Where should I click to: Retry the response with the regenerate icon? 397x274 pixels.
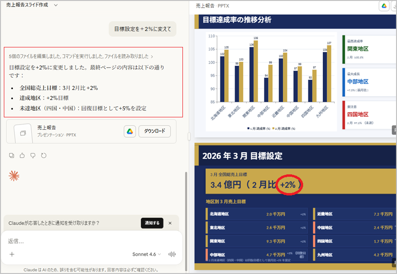(44, 155)
